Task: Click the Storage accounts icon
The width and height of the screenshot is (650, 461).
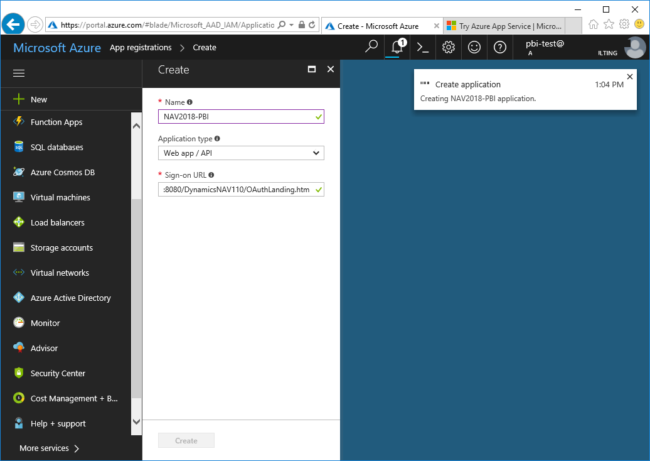Action: coord(19,247)
